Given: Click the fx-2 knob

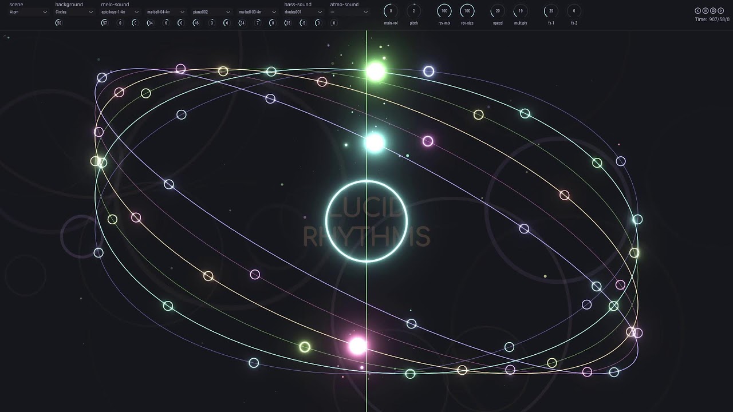Looking at the screenshot, I should coord(574,11).
